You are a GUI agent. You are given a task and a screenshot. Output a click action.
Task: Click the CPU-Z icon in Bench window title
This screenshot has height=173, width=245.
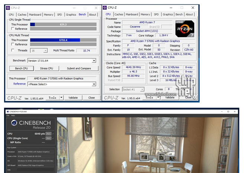click(x=8, y=8)
